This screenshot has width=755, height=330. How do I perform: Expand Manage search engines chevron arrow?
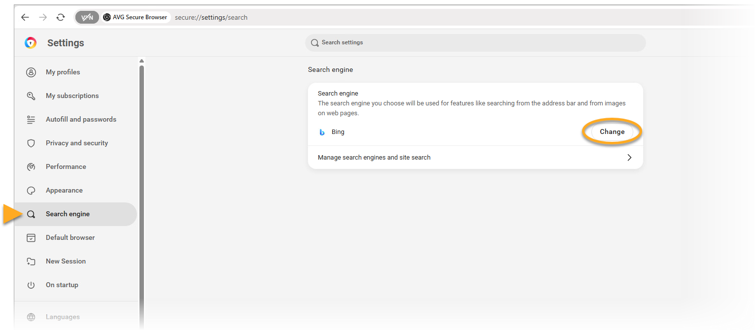[629, 158]
